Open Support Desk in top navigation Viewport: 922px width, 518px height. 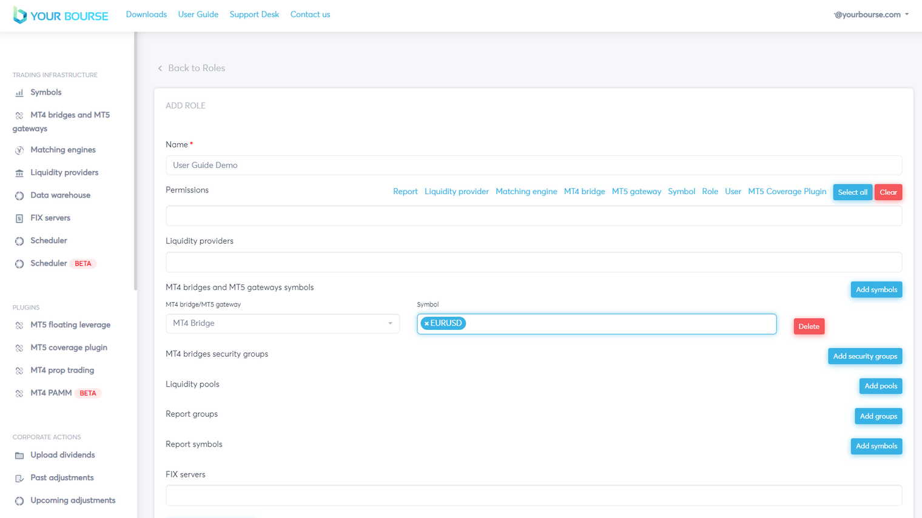coord(254,15)
